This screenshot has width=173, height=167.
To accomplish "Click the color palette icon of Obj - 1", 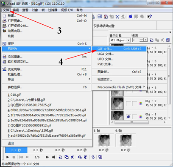I will (x=141, y=117).
